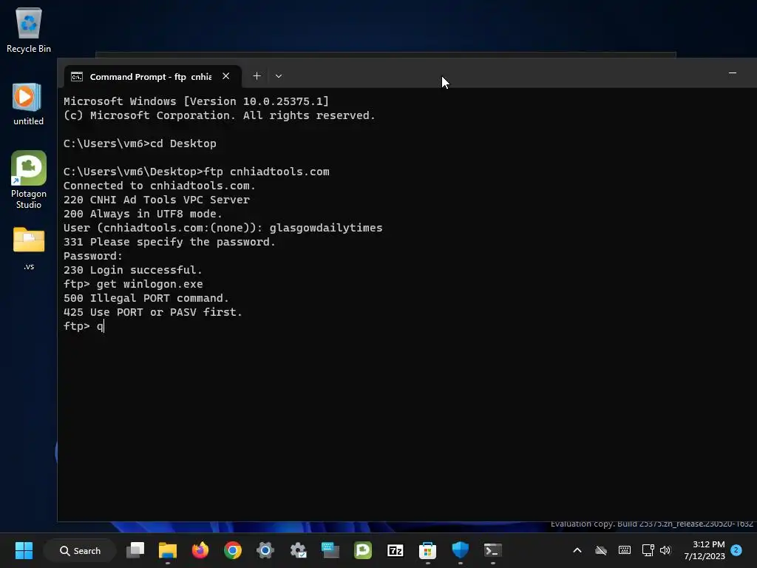
Task: Select the untitled media file icon
Action: point(28,104)
